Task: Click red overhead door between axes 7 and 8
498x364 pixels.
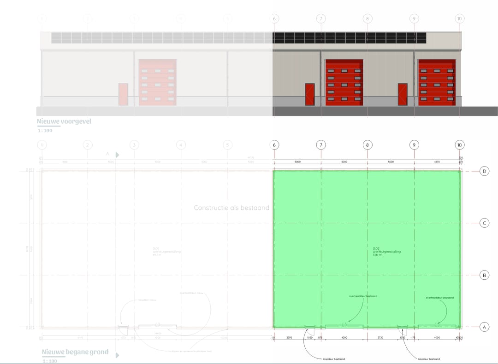Action: coord(344,82)
